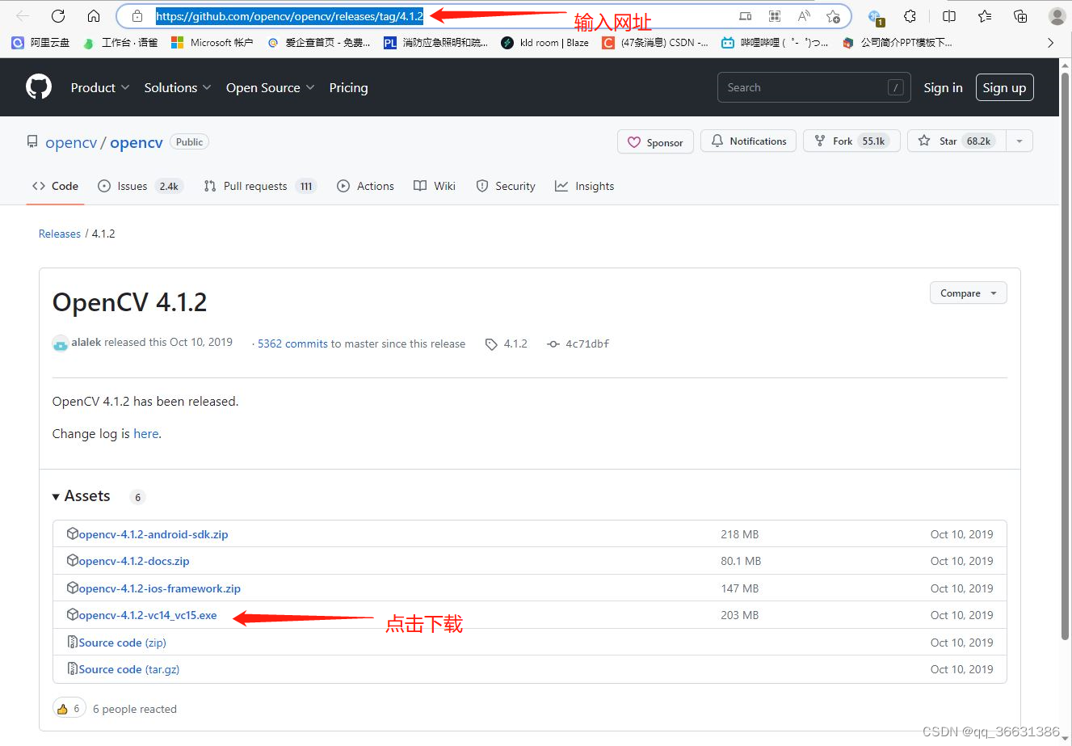Screen dimensions: 1072x746
Task: Collapse the Assets section
Action: click(81, 496)
